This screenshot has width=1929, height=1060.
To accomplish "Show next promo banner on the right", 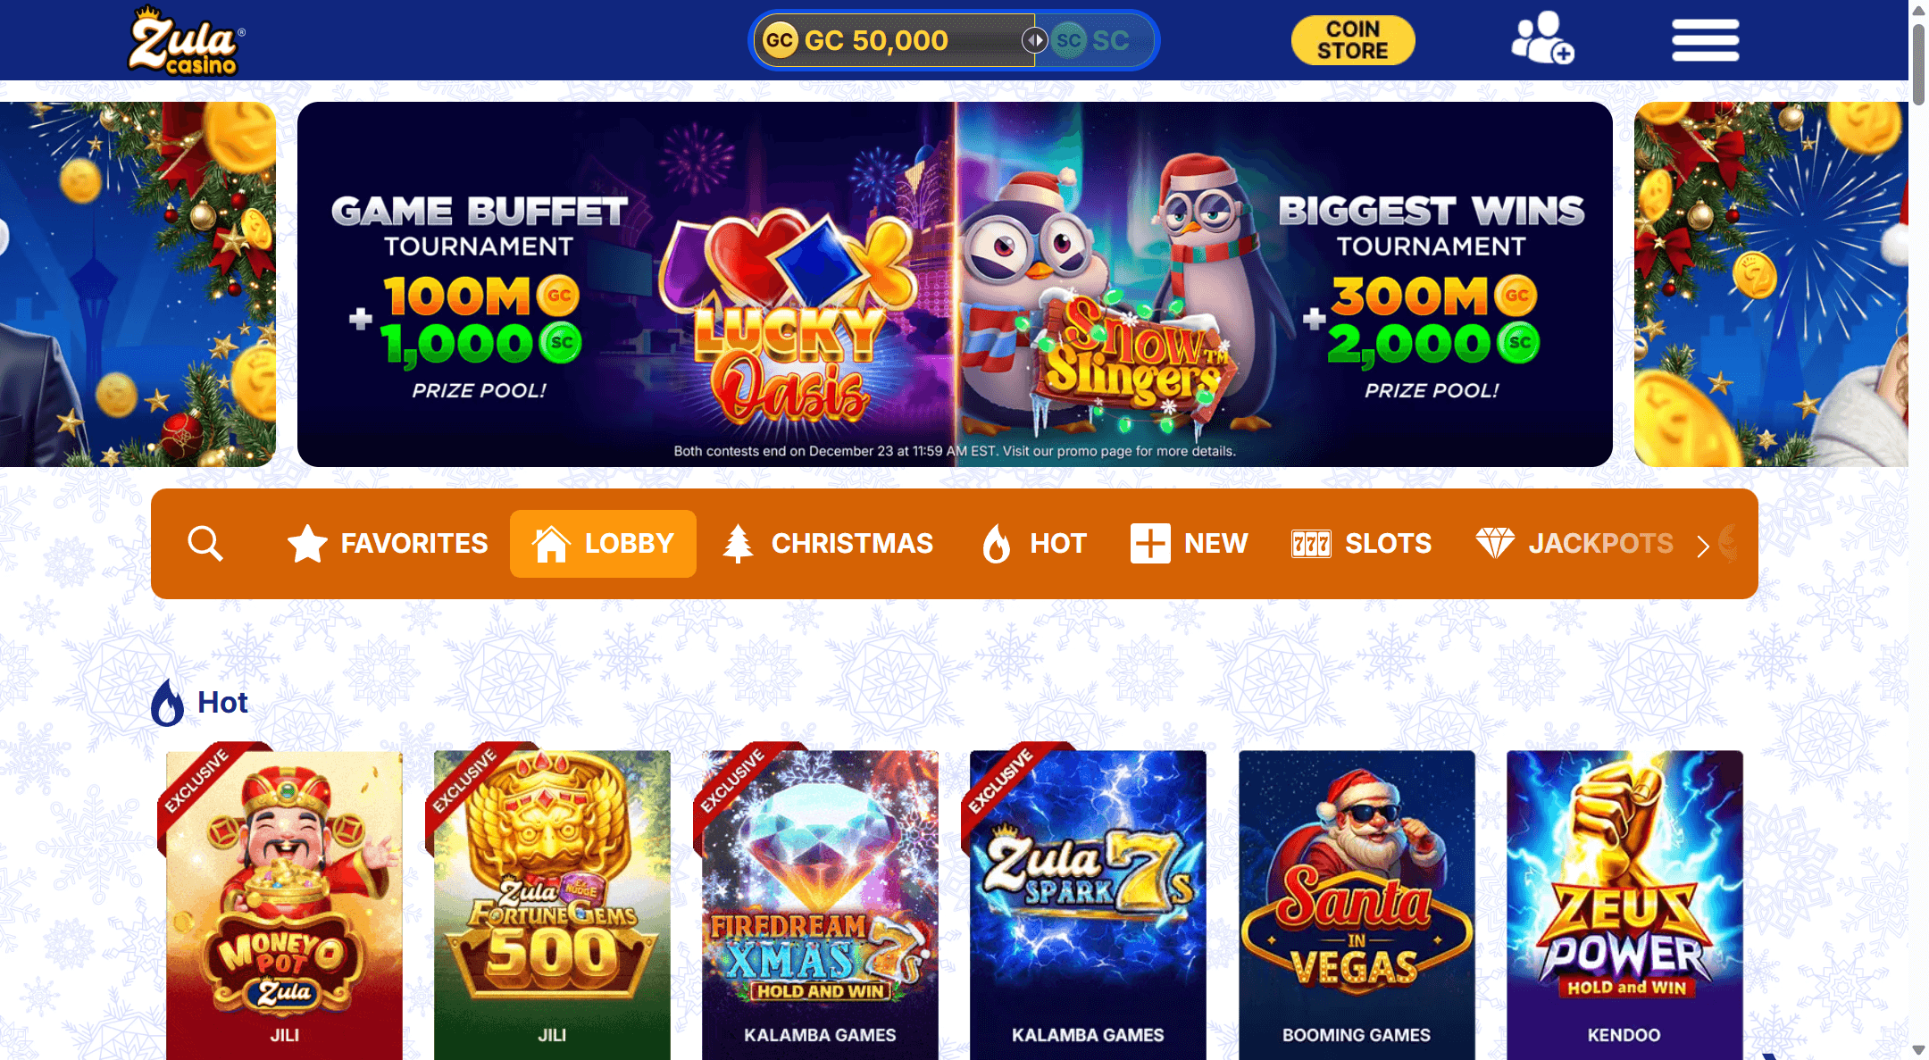I will 1771,284.
